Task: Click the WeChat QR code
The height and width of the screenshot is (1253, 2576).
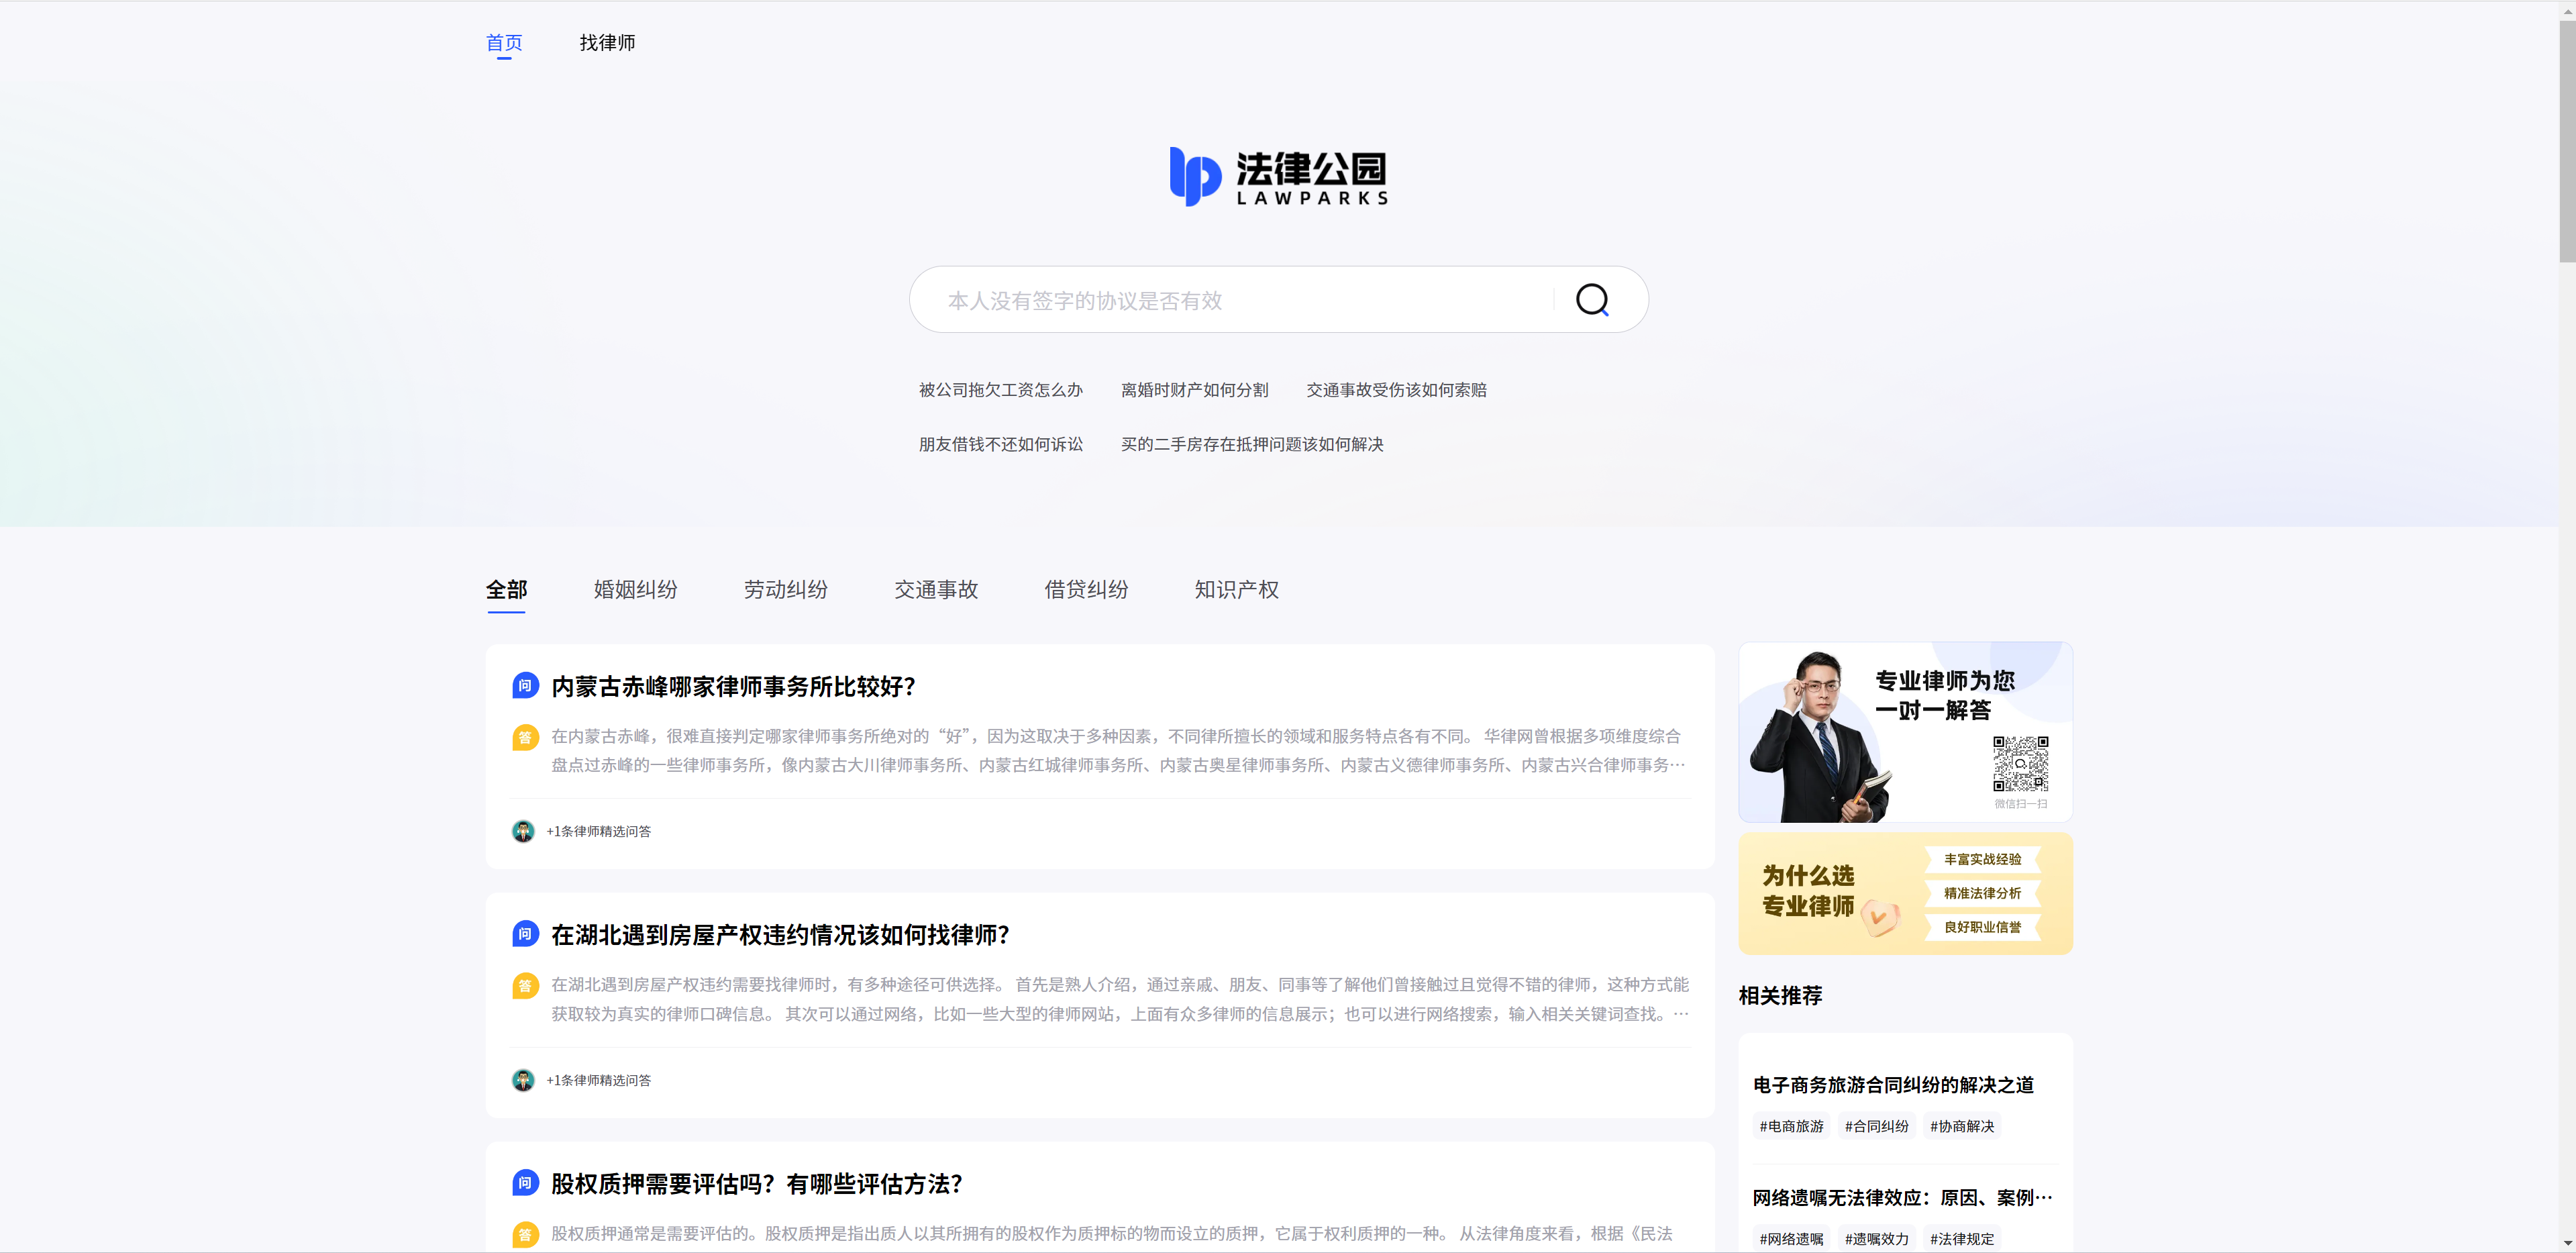Action: tap(2020, 764)
